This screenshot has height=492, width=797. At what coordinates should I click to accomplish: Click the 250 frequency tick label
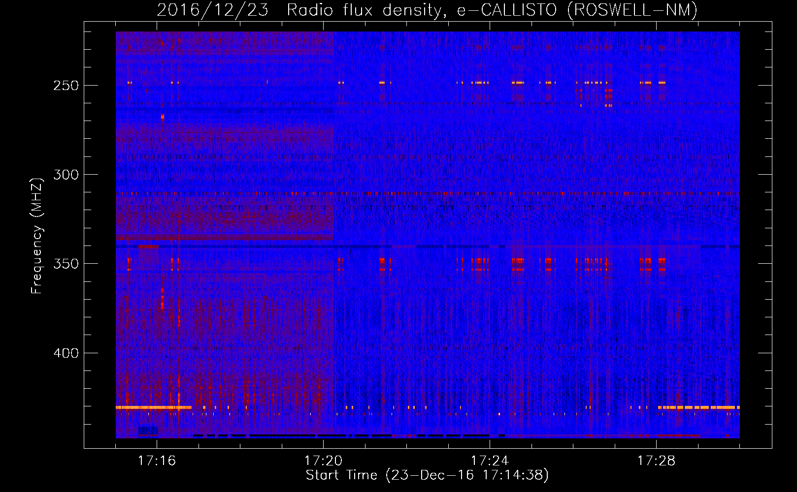tap(66, 86)
